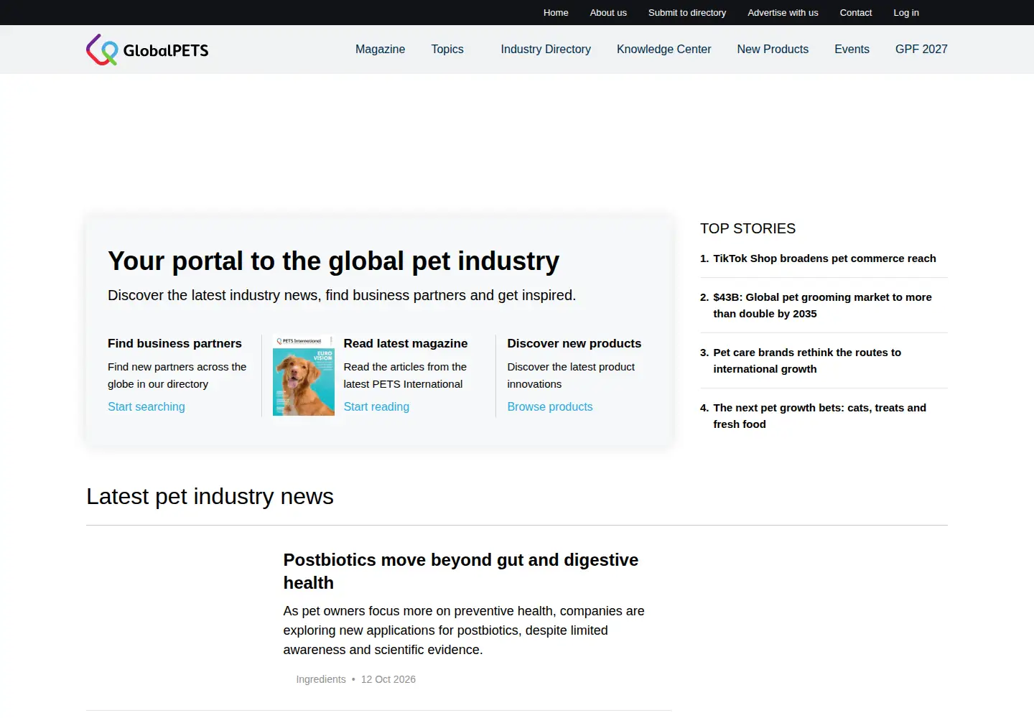Open the PETS International magazine cover thumbnail

(x=304, y=376)
